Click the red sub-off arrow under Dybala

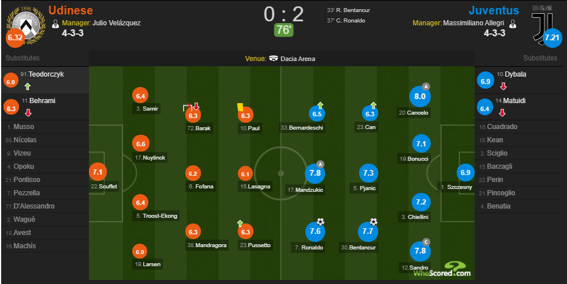[503, 86]
